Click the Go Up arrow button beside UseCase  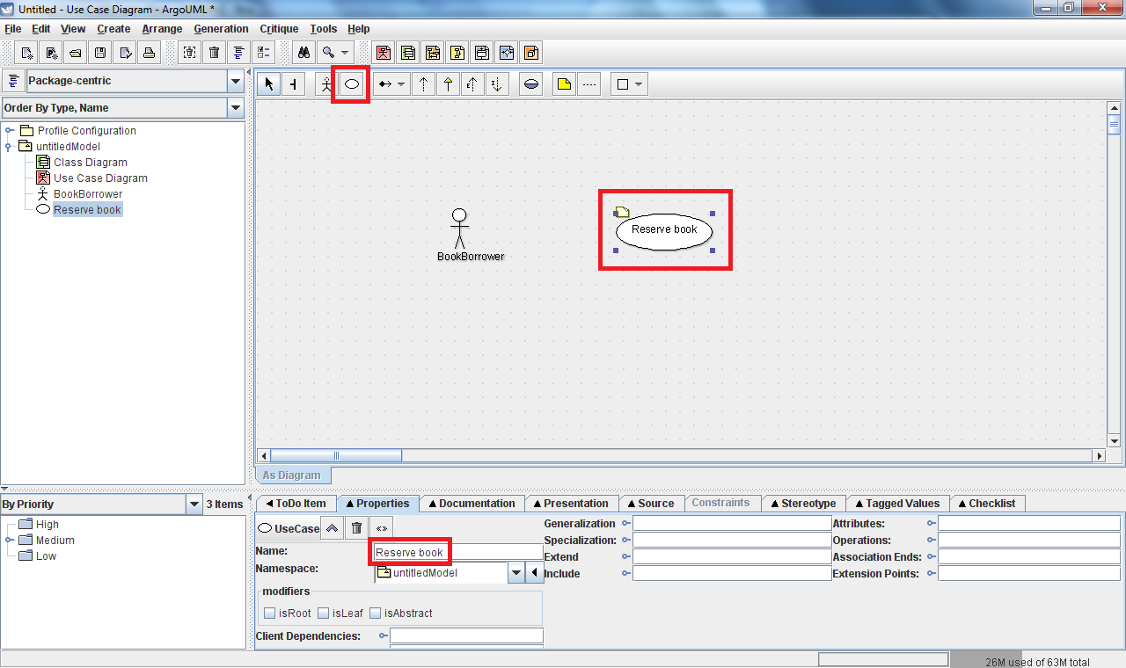click(x=331, y=528)
